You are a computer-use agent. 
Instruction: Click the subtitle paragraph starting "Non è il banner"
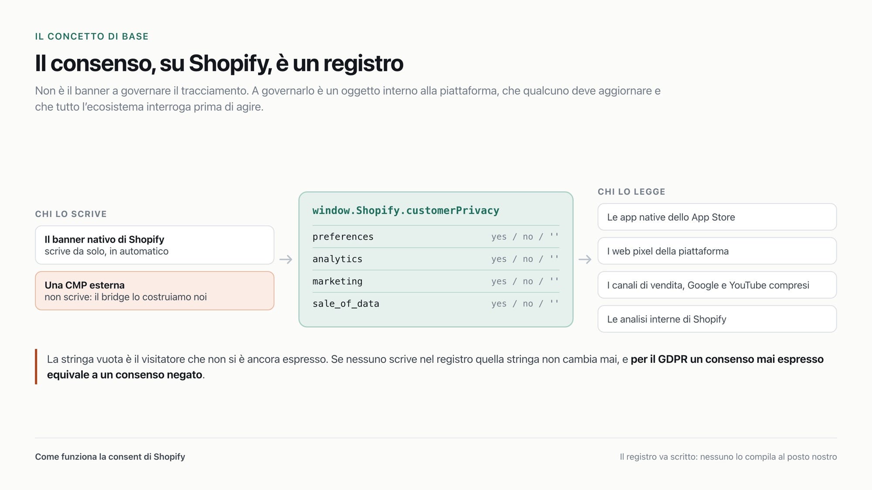click(347, 98)
